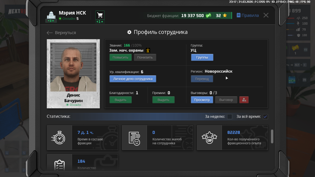
Task: Click Выдать under Благодарности
Action: coord(120,100)
